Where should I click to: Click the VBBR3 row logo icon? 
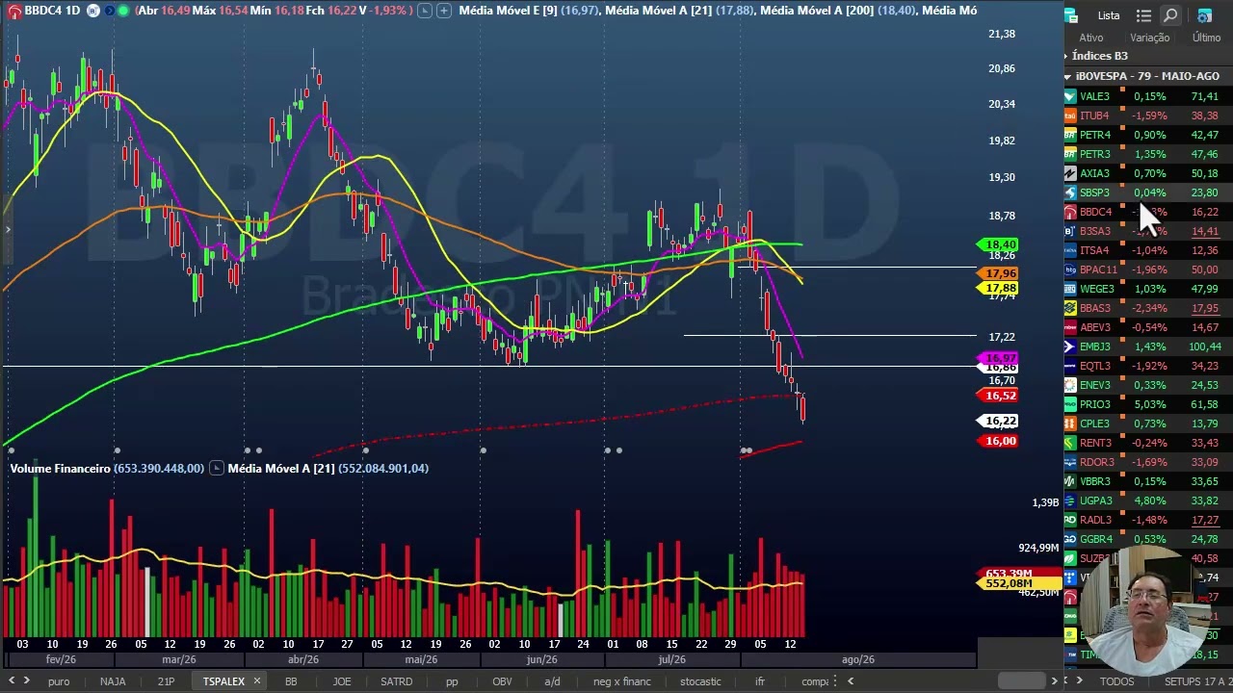point(1070,481)
